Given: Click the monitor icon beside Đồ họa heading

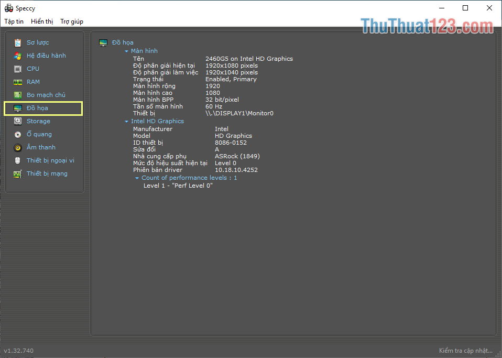Looking at the screenshot, I should tap(103, 43).
